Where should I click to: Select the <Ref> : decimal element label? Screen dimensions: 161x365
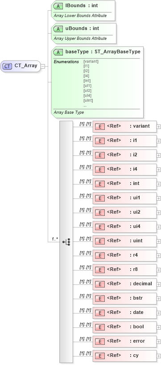coord(129,283)
